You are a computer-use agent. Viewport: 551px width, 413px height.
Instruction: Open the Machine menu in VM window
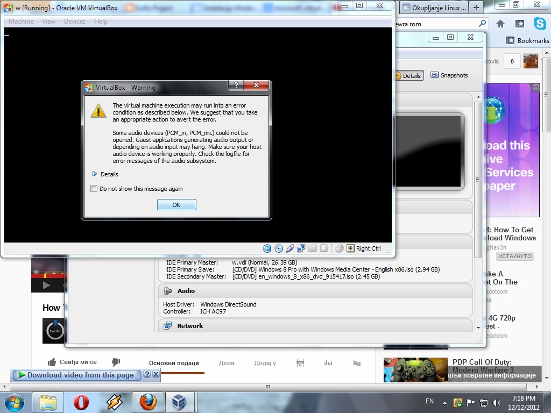coord(21,22)
